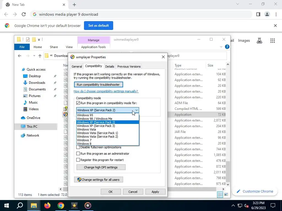Check Run this program as an administrator
The image size is (282, 211).
point(78,154)
